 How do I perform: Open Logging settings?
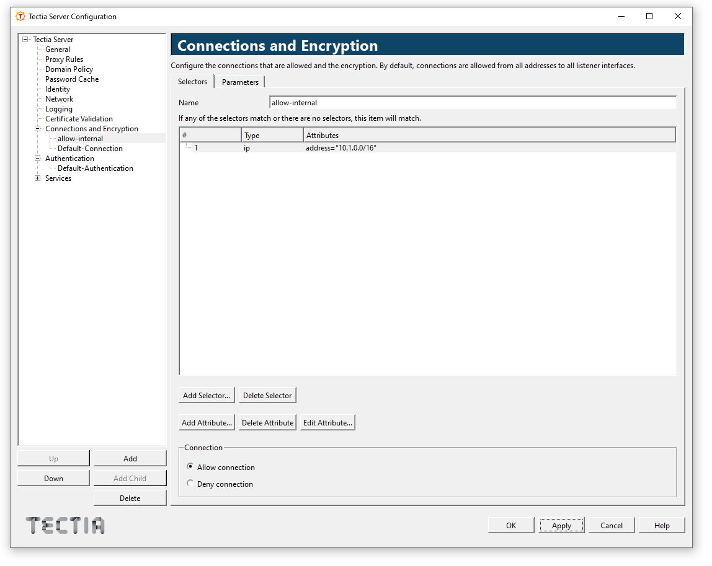click(x=58, y=109)
